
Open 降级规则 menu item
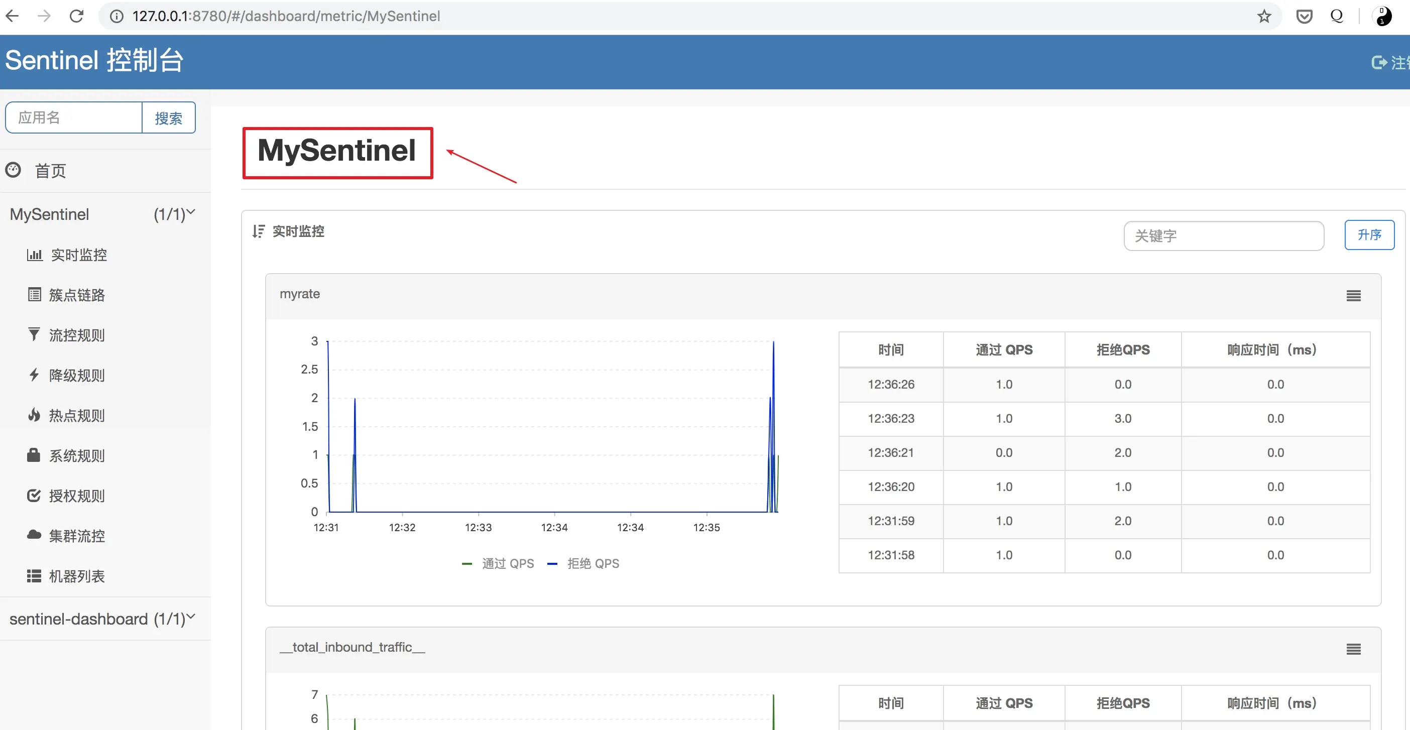point(77,376)
